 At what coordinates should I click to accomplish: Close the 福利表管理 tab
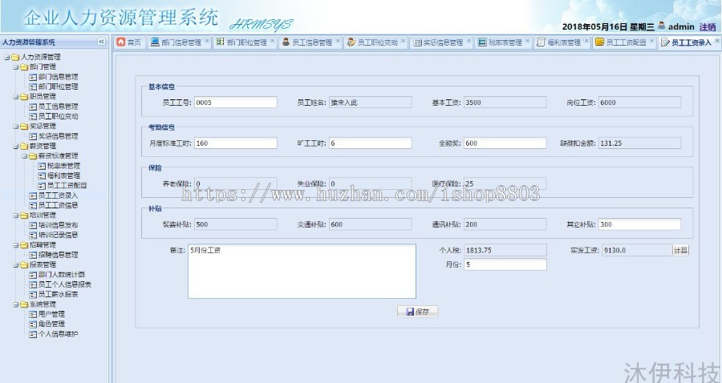[586, 42]
